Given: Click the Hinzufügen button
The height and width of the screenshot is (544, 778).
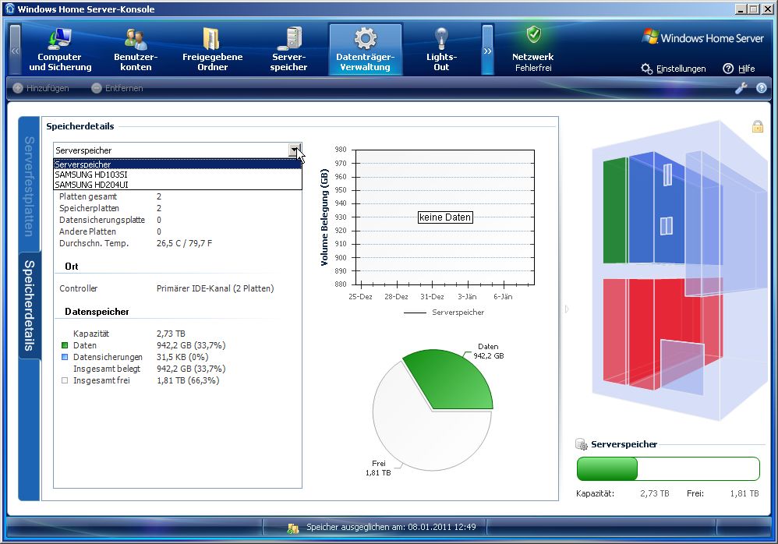Looking at the screenshot, I should [x=41, y=88].
